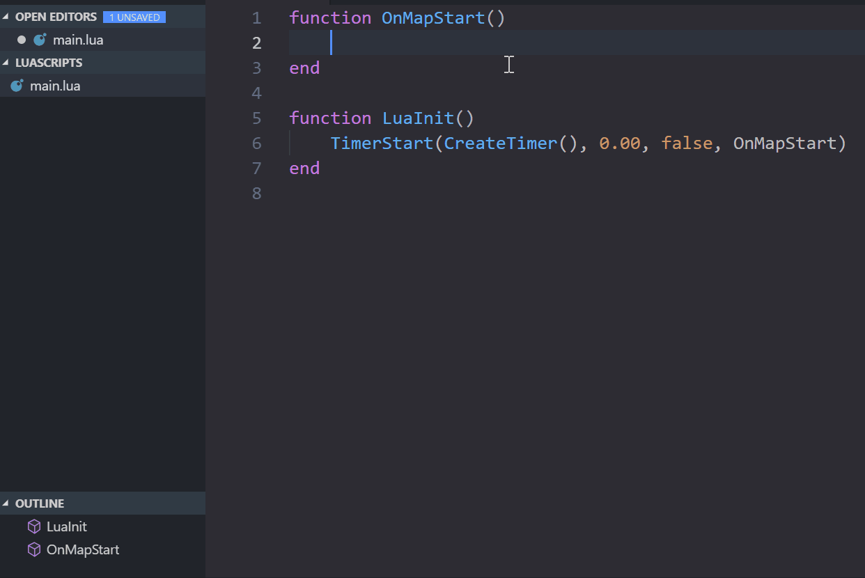Click the 1 UNSAVED badge
The image size is (865, 578).
pyautogui.click(x=134, y=17)
